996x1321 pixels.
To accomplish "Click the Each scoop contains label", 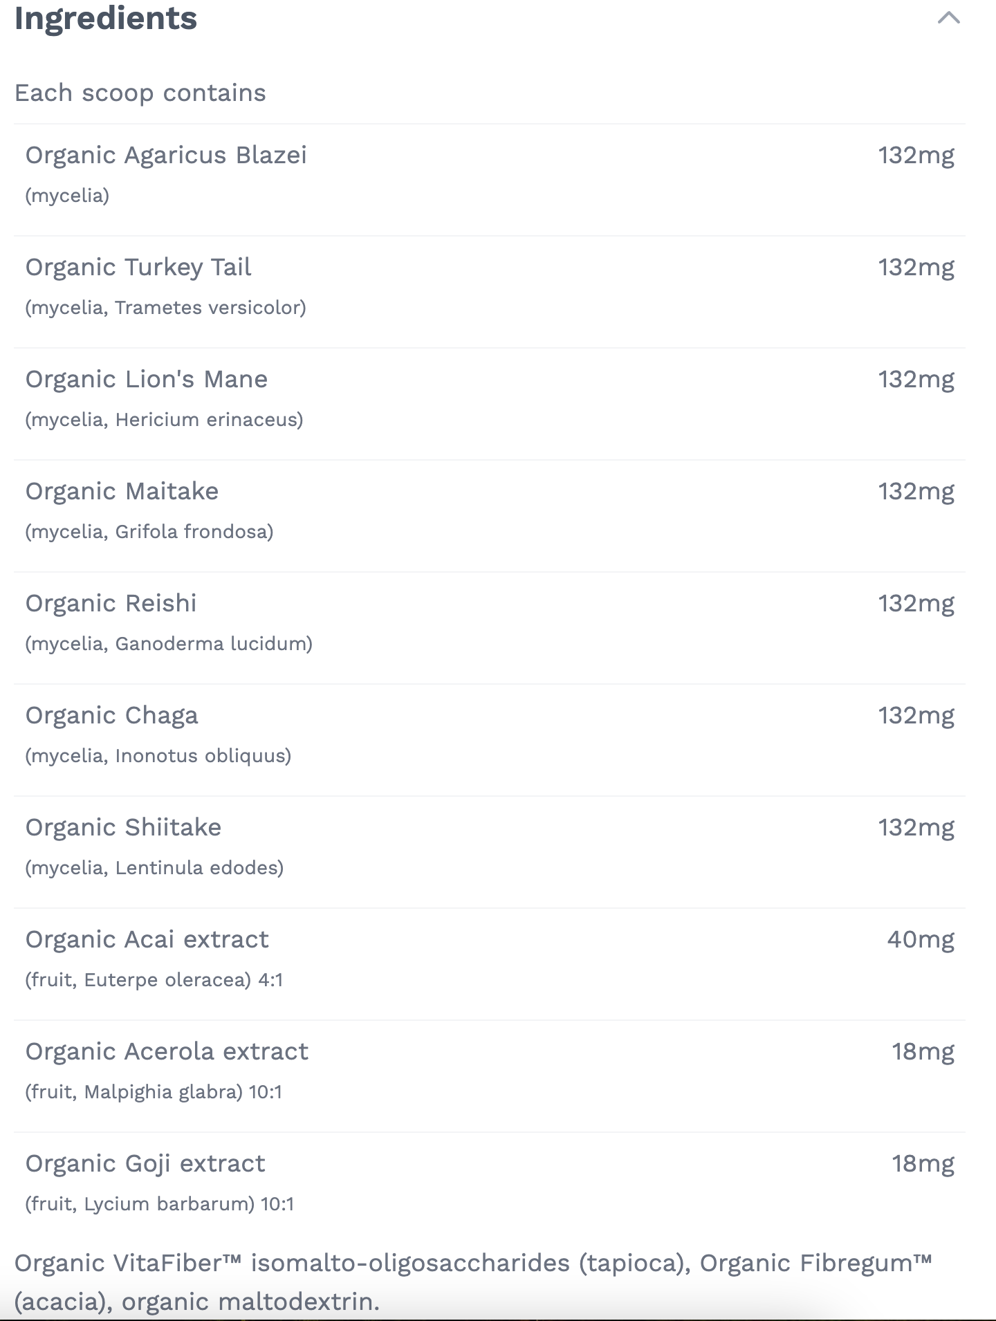I will coord(140,93).
